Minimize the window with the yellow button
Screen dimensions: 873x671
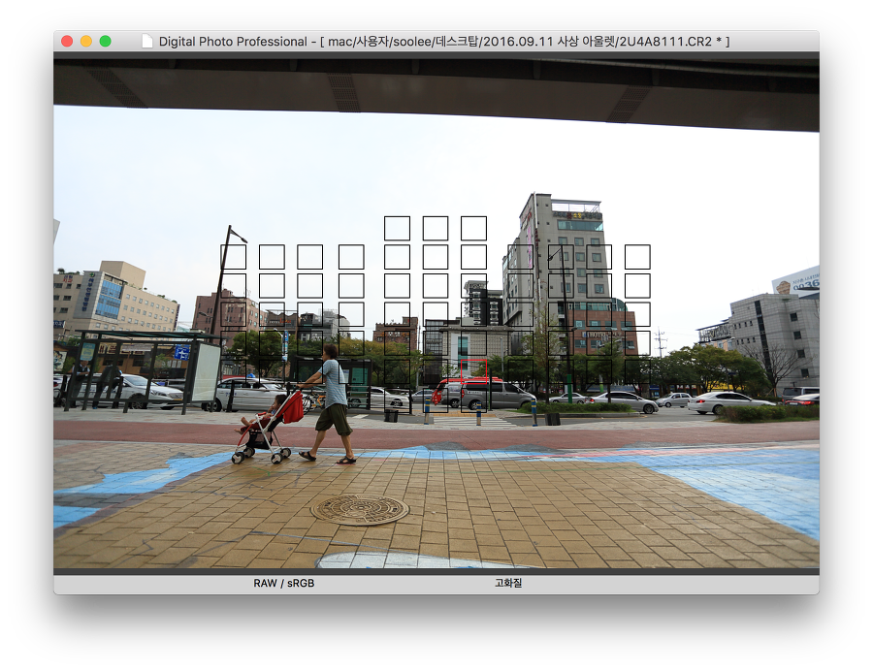[x=86, y=42]
